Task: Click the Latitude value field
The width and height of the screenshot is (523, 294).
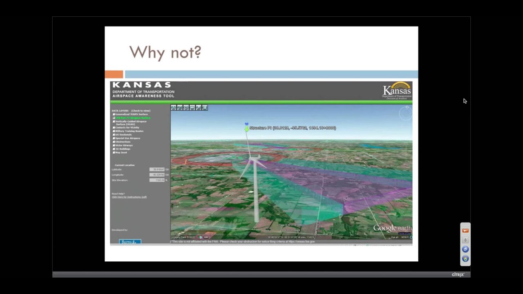Action: coord(157,169)
